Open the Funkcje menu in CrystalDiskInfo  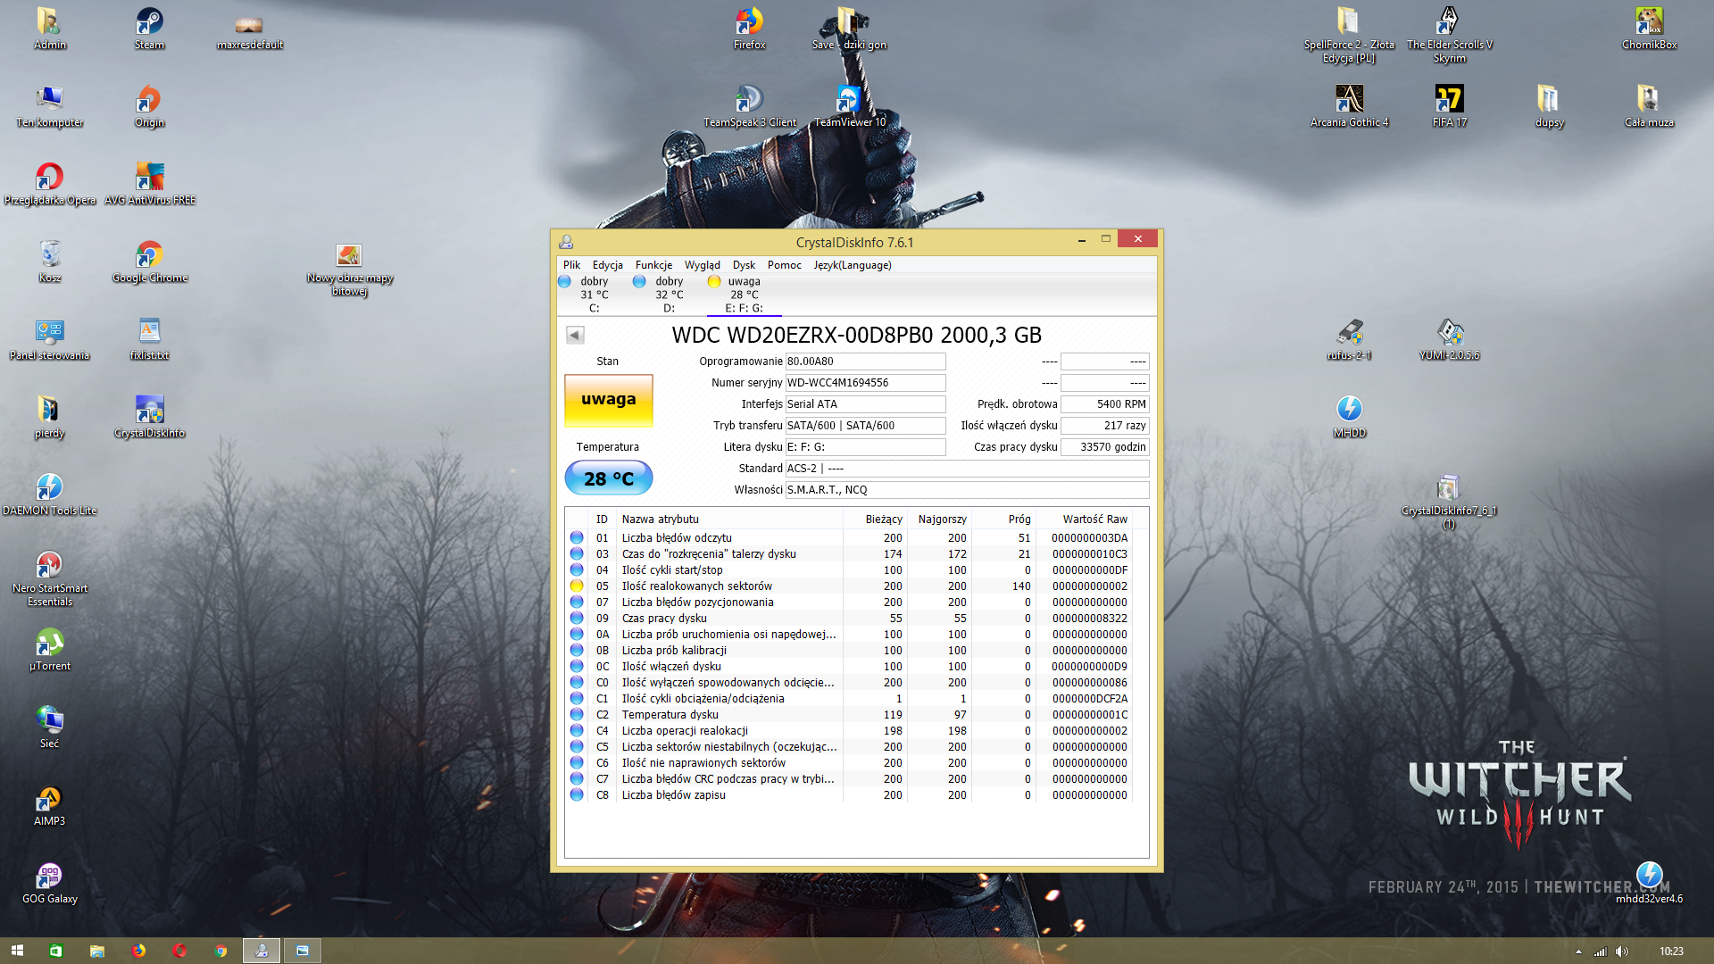(651, 265)
